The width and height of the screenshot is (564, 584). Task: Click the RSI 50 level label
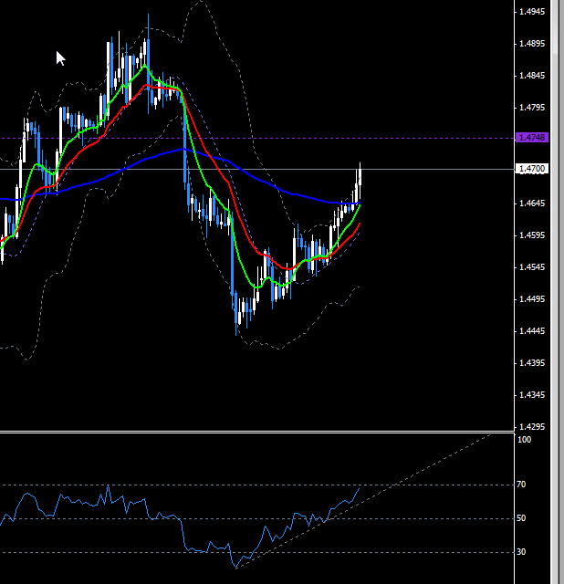[x=521, y=518]
